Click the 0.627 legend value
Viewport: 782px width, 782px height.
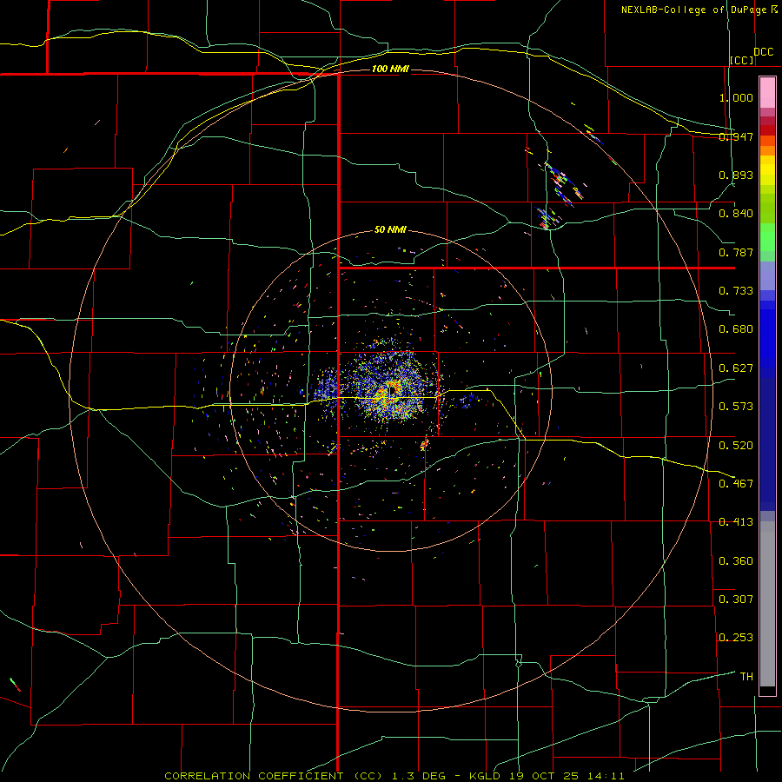click(x=736, y=368)
